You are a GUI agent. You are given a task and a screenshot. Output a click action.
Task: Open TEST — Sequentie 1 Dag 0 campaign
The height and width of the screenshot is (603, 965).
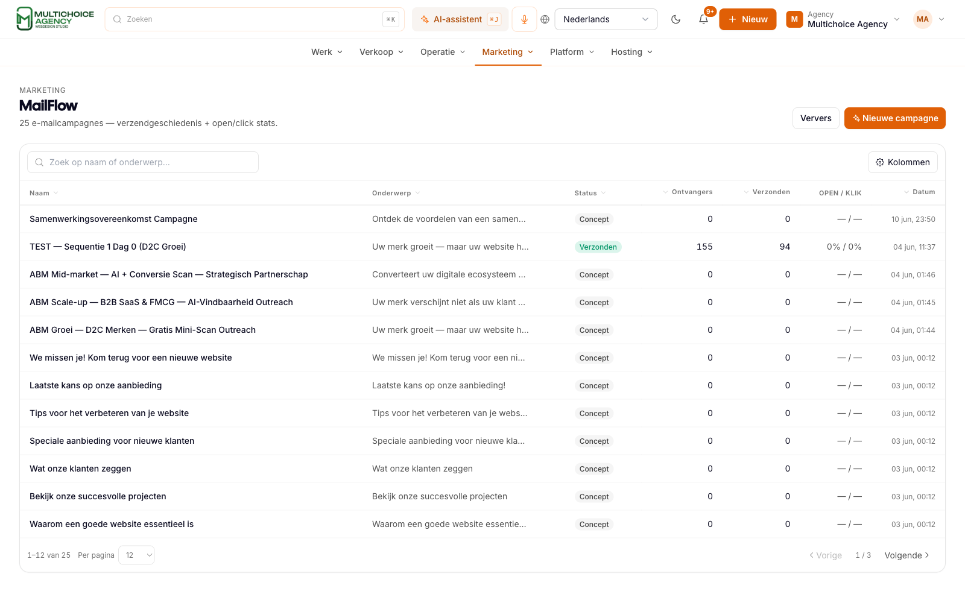click(x=108, y=247)
